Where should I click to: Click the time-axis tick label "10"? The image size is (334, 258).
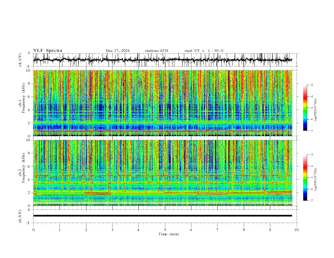pyautogui.click(x=296, y=230)
